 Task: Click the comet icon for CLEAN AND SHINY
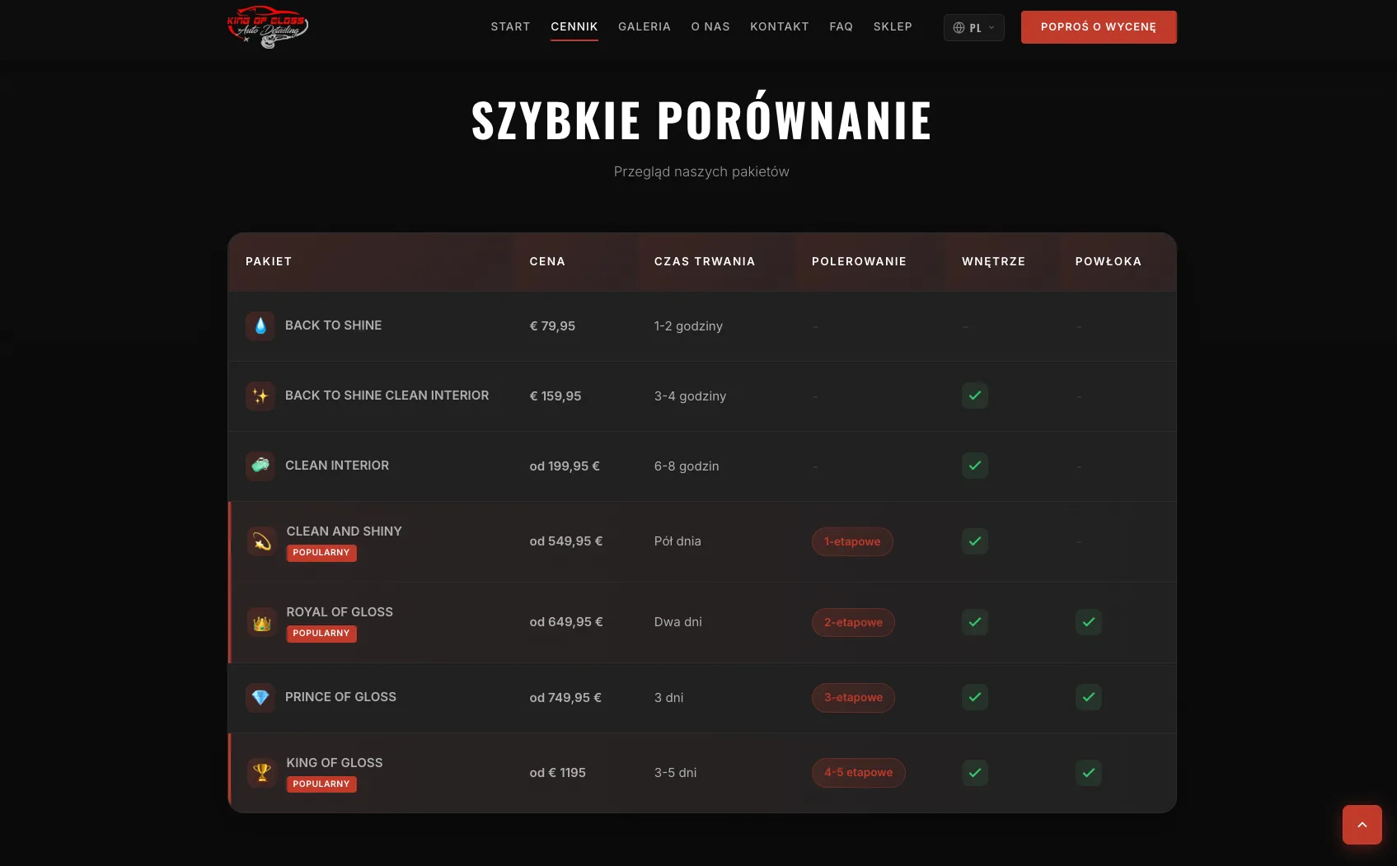261,541
